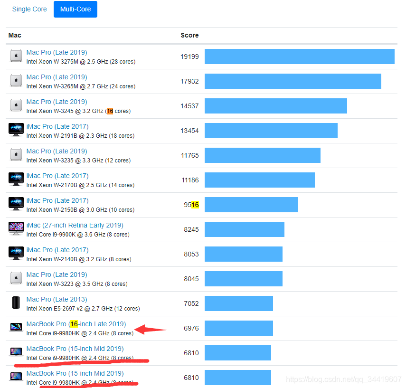
Task: Open iMac Pro (Late 2017) link for 10 cores
Action: click(57, 200)
